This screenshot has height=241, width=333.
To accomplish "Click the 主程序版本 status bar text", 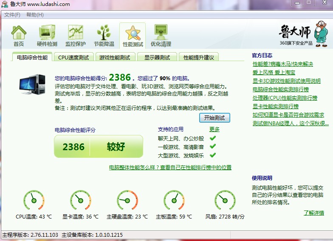I will pos(30,235).
